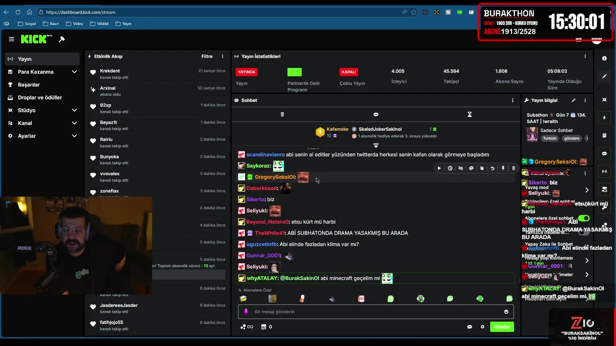Send message with Gönder button
Screen dimensions: 616x346
(x=502, y=327)
